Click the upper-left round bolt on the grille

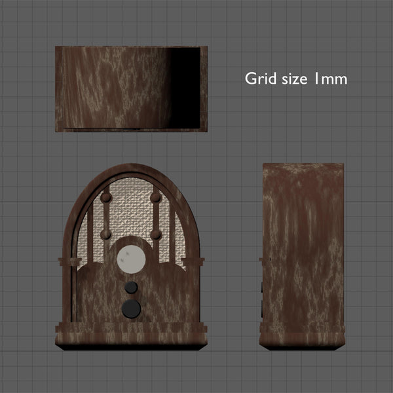[105, 197]
